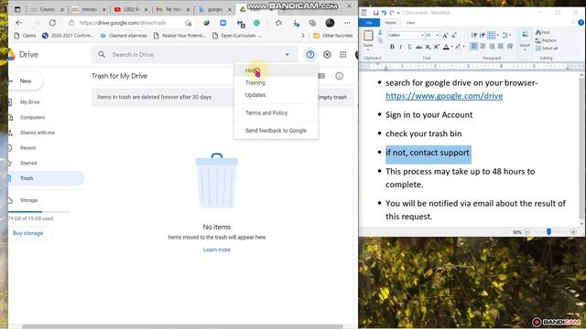This screenshot has height=329, width=586.
Task: Click the search magnifier in Drive
Action: point(102,55)
